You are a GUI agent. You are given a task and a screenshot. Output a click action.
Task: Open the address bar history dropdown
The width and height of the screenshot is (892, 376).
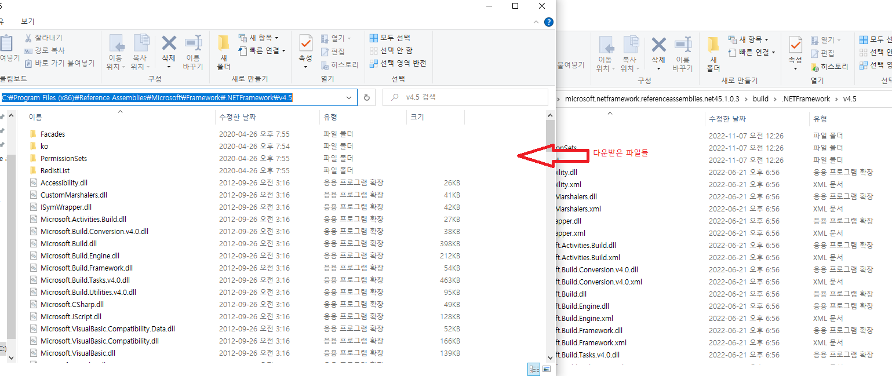(x=348, y=97)
